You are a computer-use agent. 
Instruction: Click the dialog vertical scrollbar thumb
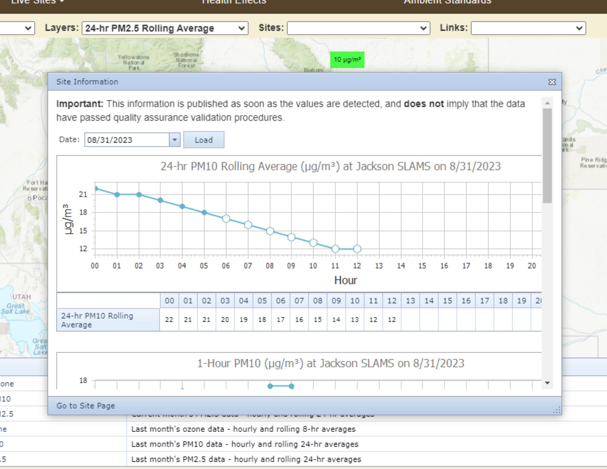[547, 156]
